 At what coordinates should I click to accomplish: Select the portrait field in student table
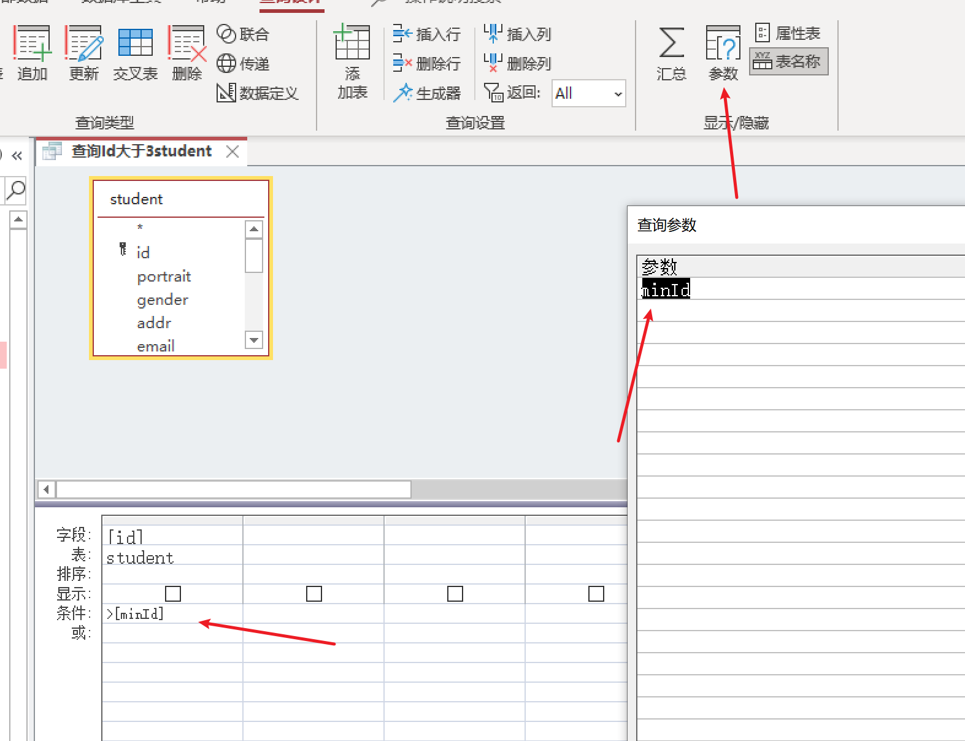[164, 276]
